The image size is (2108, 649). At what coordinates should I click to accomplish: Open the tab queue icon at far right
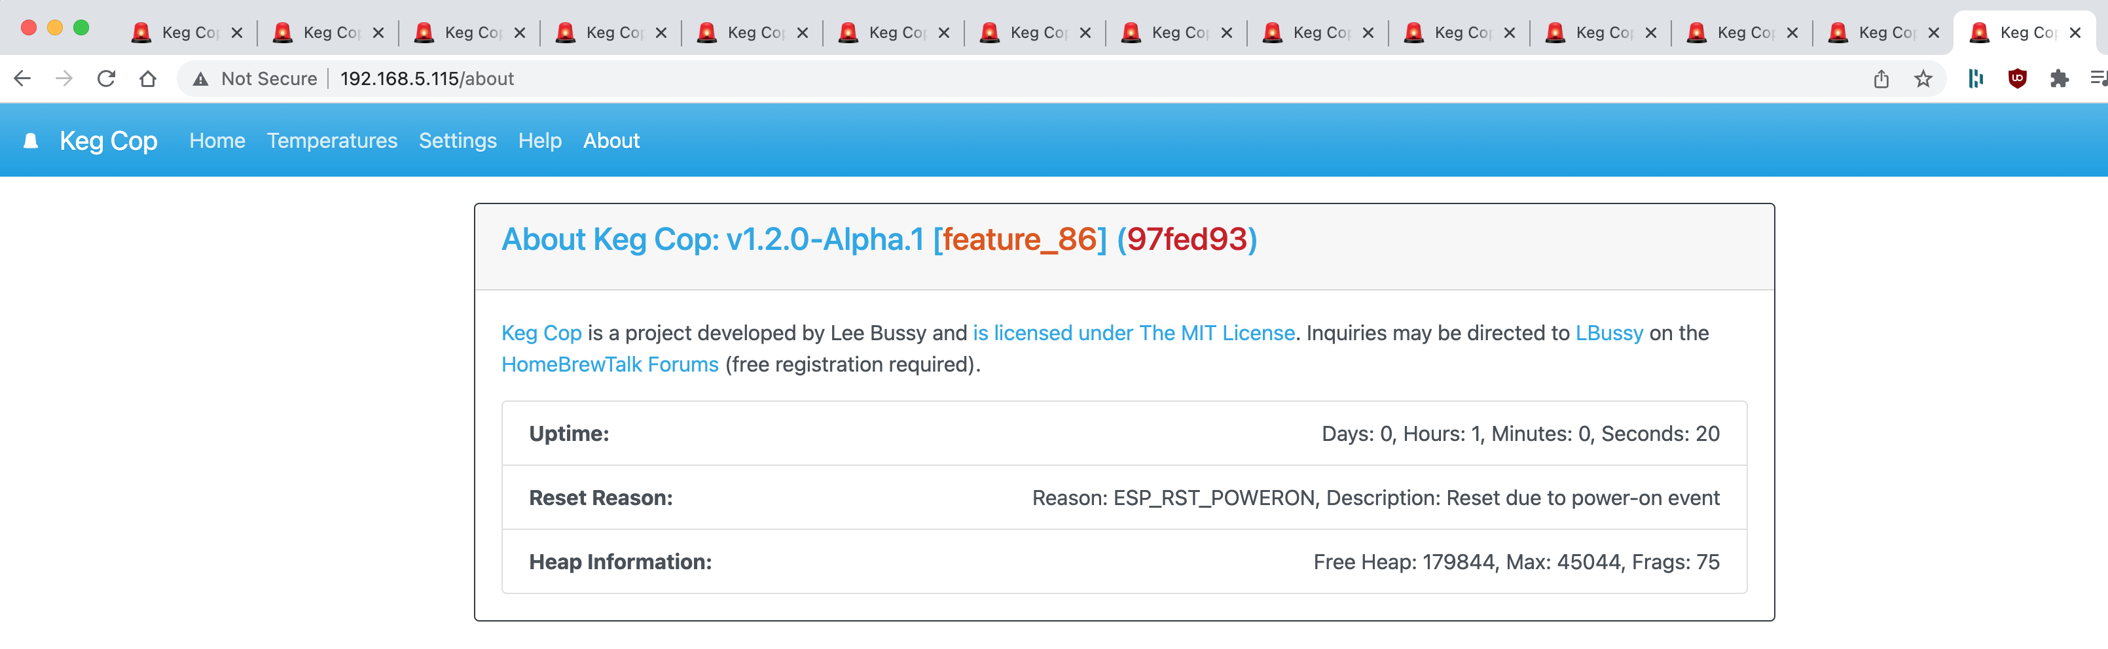pos(2099,79)
